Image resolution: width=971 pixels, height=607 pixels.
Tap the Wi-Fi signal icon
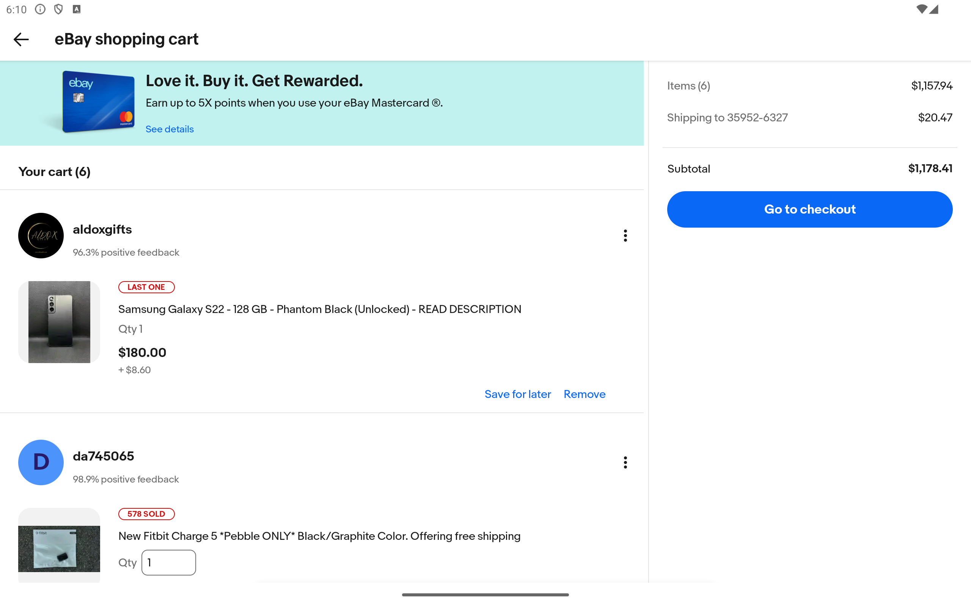(922, 9)
